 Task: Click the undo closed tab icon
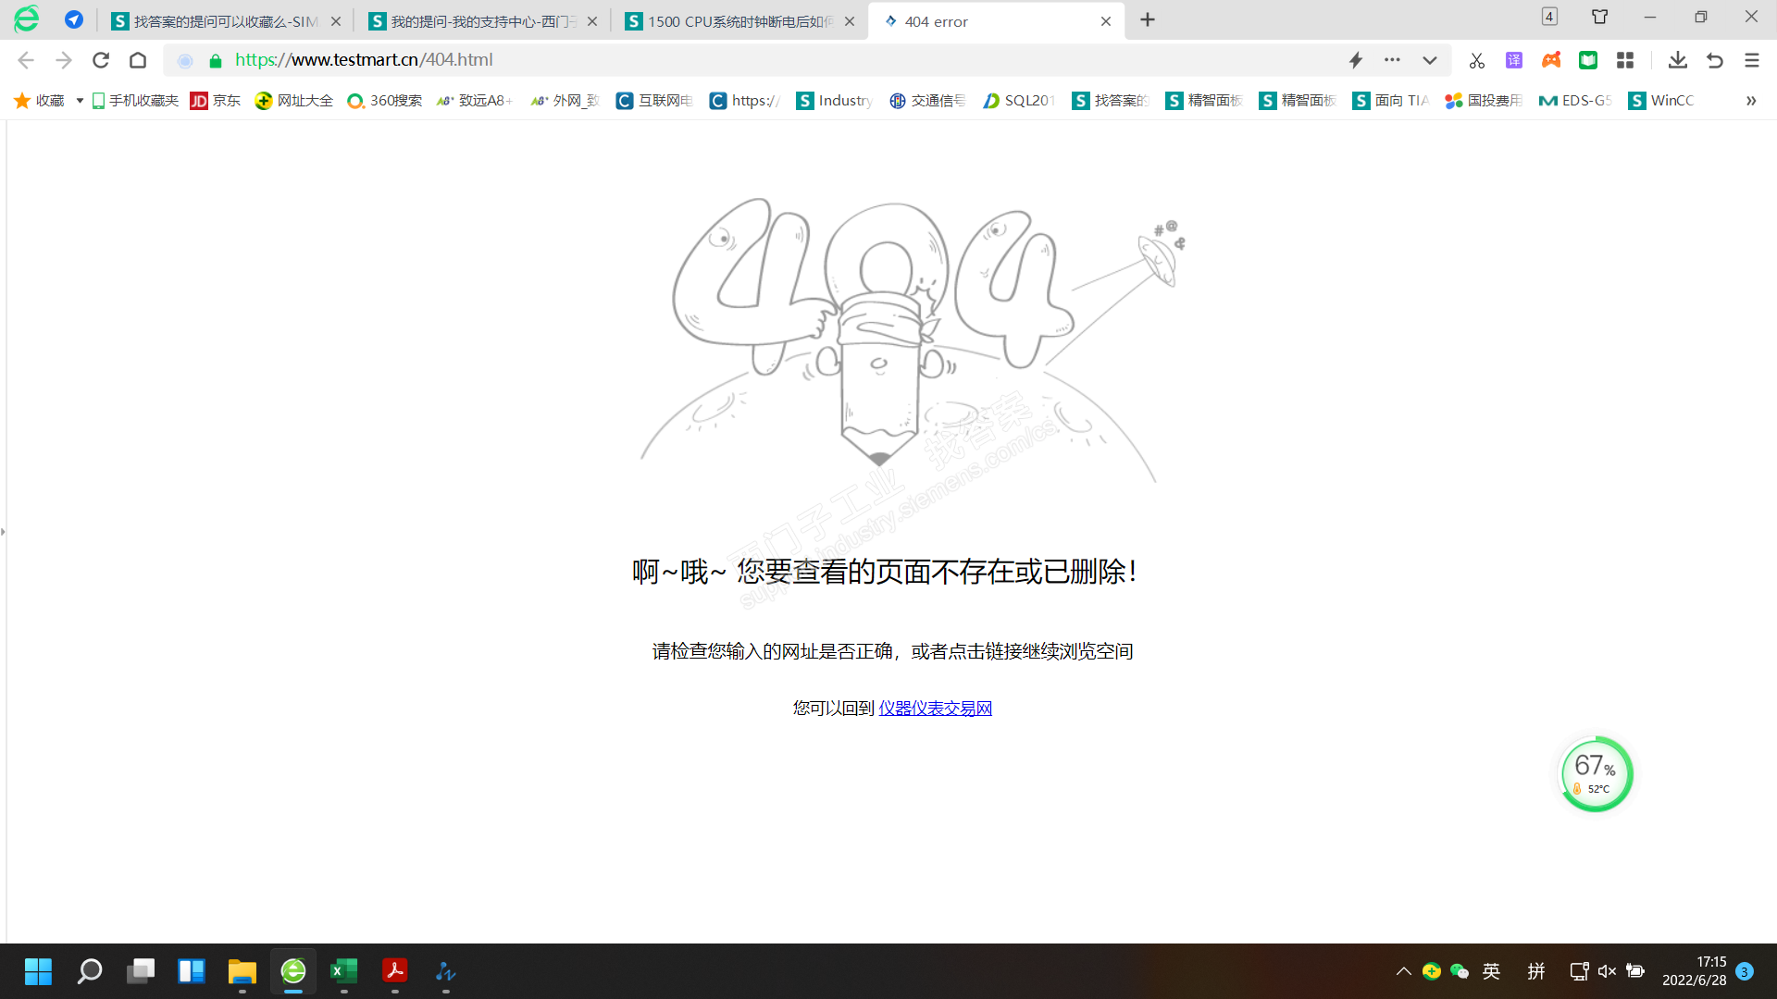(x=1715, y=60)
